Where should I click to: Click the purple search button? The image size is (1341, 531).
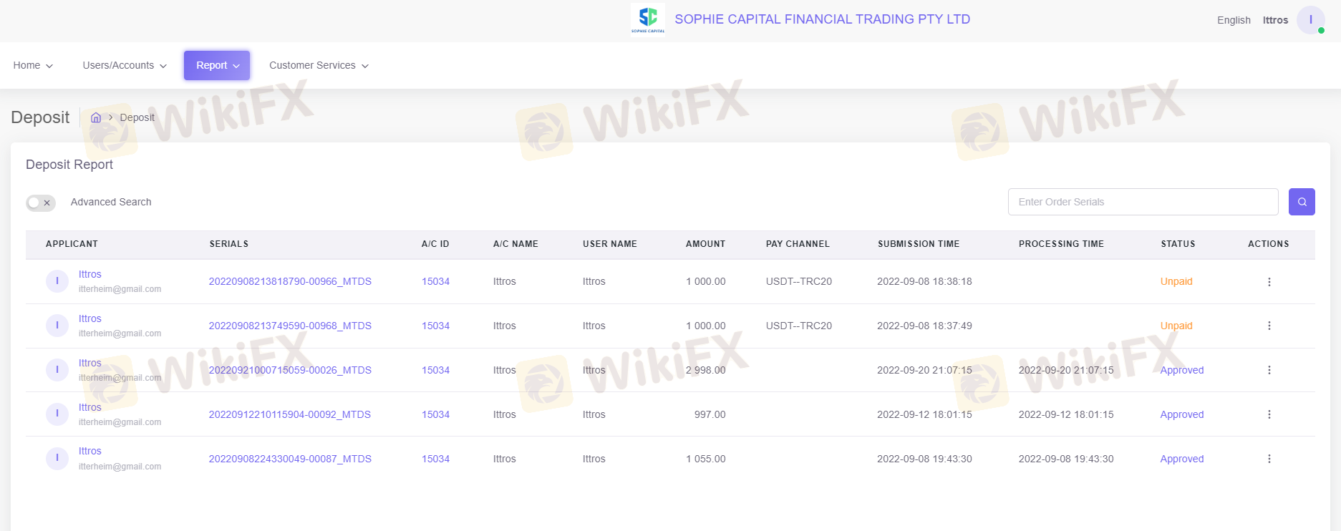click(1302, 202)
